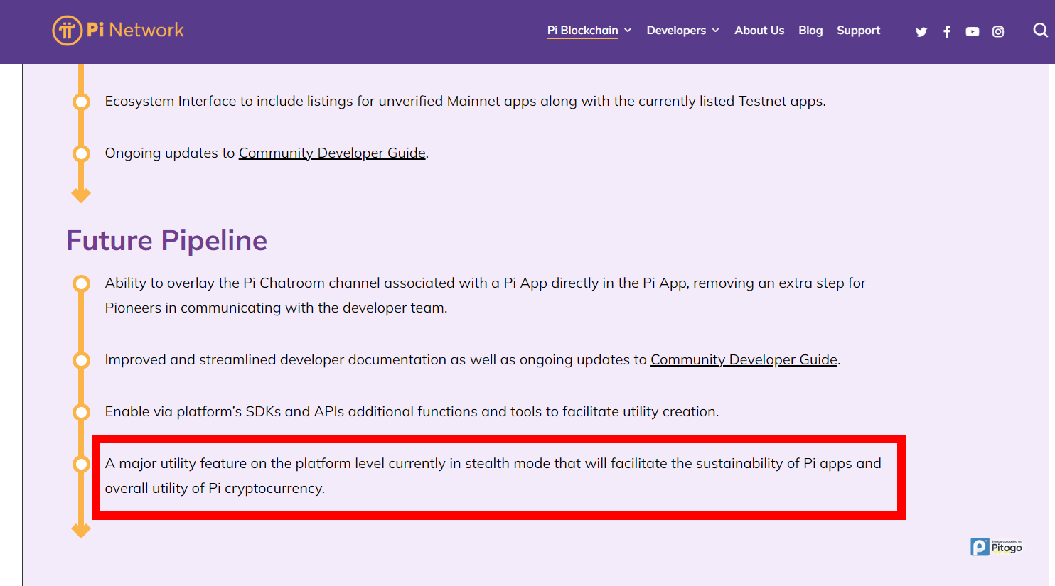Open the Twitter social icon
This screenshot has height=586, width=1055.
[x=921, y=32]
